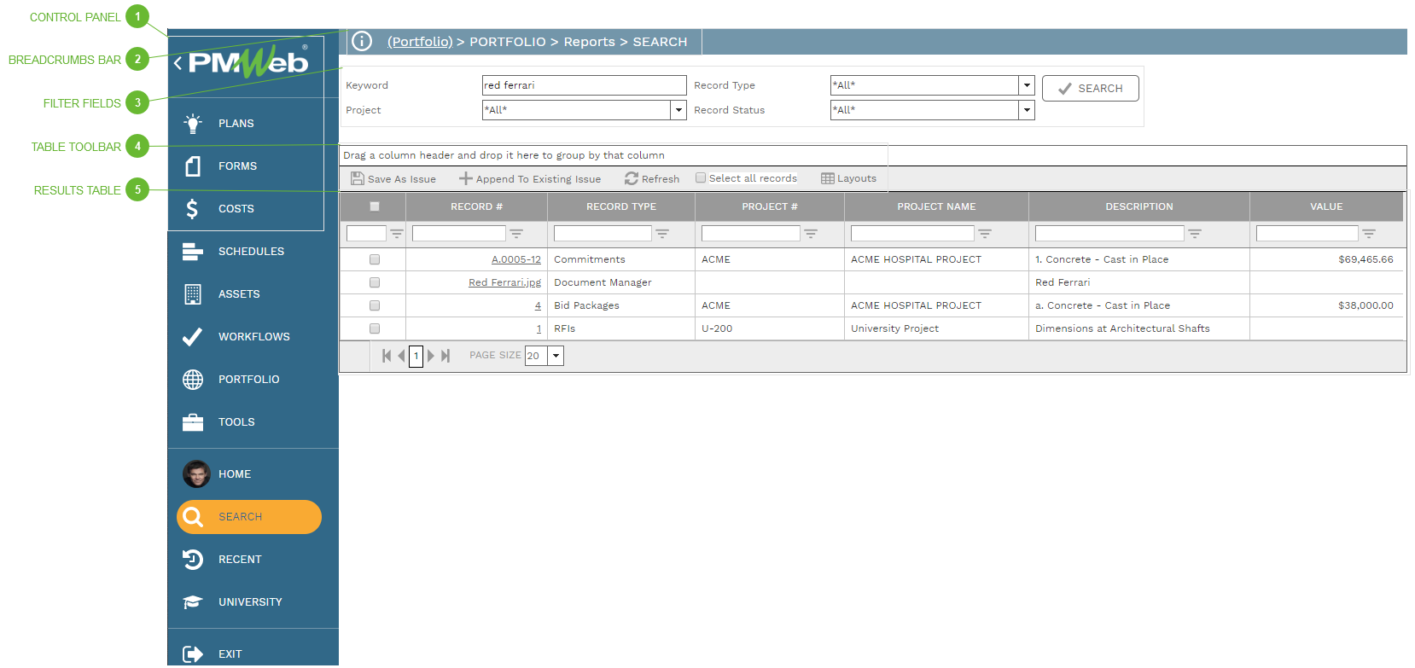Image resolution: width=1415 pixels, height=668 pixels.
Task: Expand the Record Type dropdown
Action: [x=1027, y=85]
